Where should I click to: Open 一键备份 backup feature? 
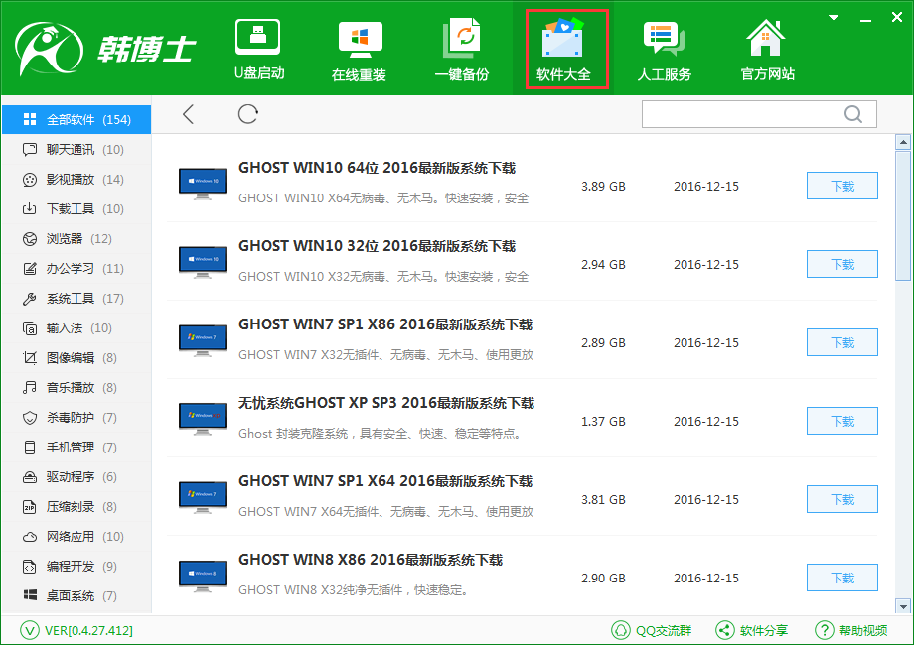click(x=461, y=50)
